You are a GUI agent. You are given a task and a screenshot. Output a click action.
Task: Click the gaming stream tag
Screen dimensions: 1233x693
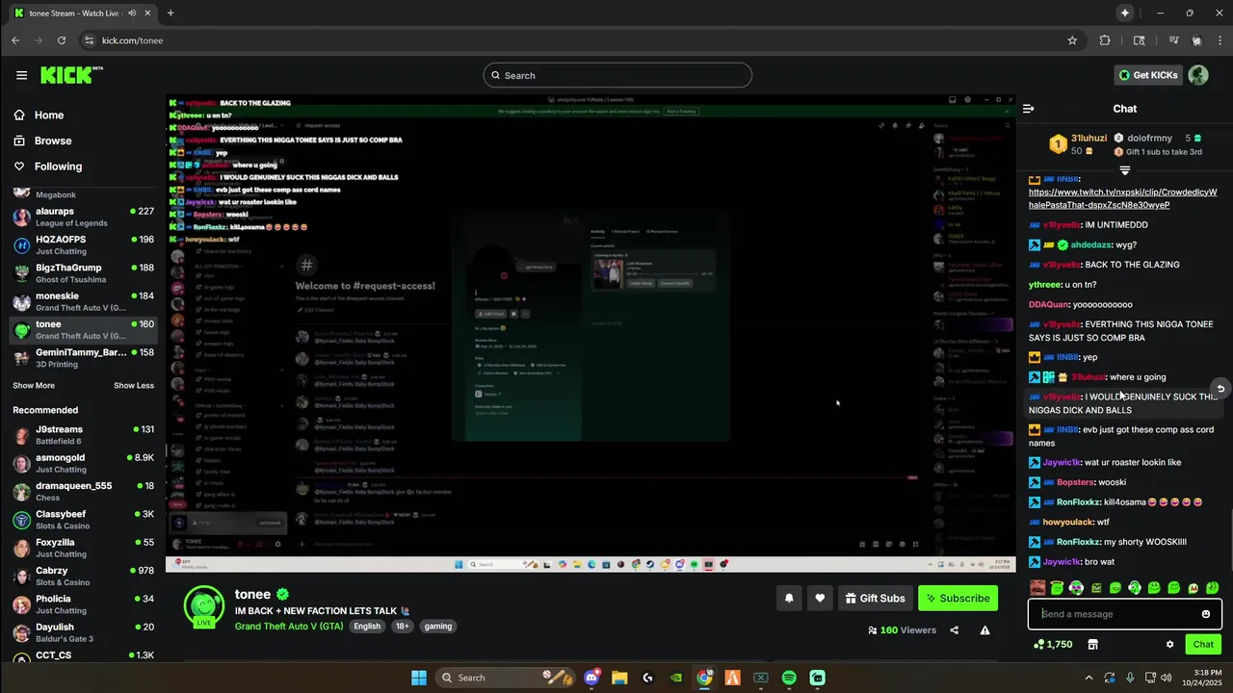tap(438, 626)
